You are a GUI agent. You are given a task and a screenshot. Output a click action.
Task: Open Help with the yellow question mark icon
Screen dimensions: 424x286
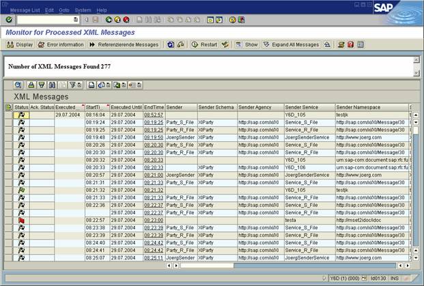coord(232,20)
